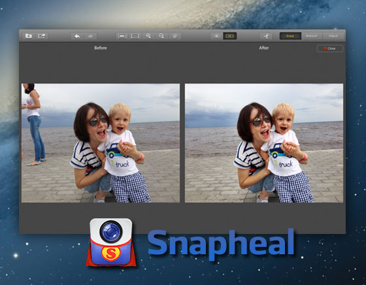Image resolution: width=366 pixels, height=285 pixels.
Task: Switch to the Erase tab
Action: point(290,36)
